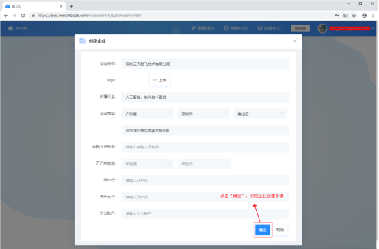Screen dimensions: 379x249
Task: Click the translate page icon
Action: 345,16
